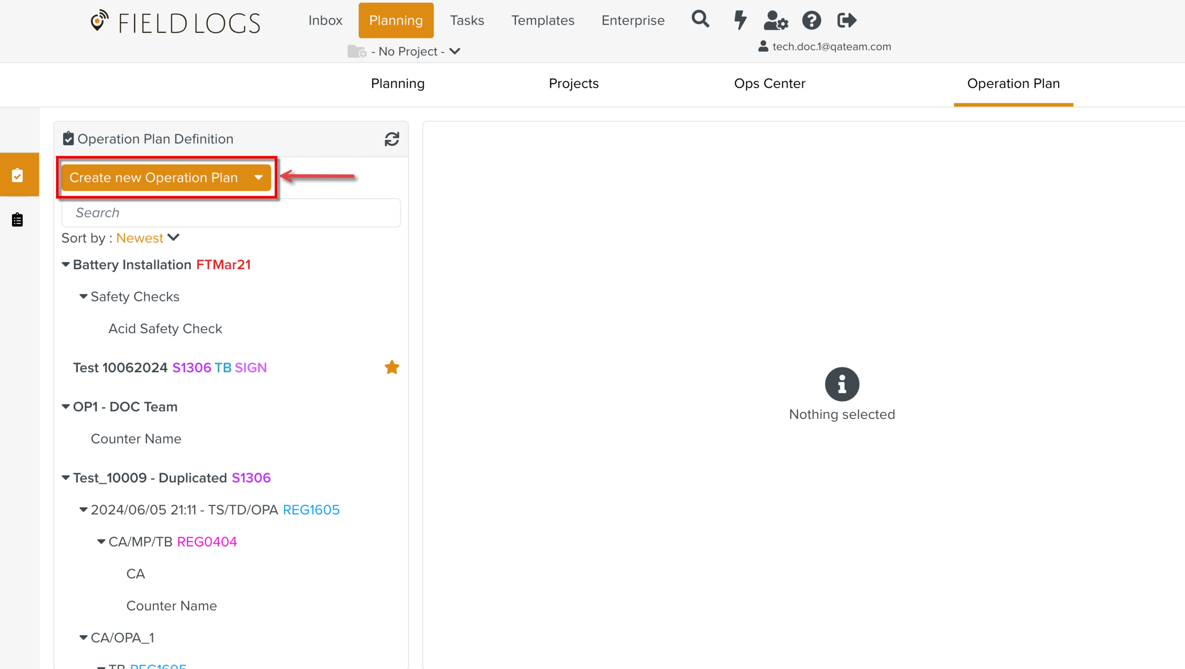This screenshot has width=1185, height=669.
Task: Collapse the OP1 - DOC Team node
Action: click(66, 407)
